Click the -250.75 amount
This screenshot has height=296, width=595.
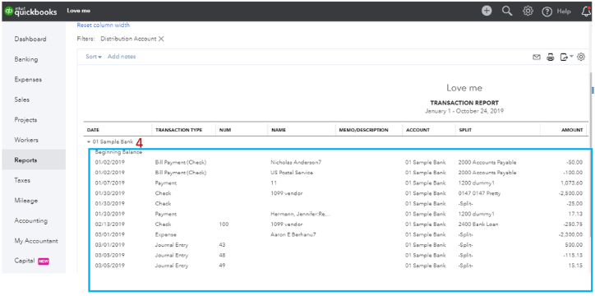(573, 224)
